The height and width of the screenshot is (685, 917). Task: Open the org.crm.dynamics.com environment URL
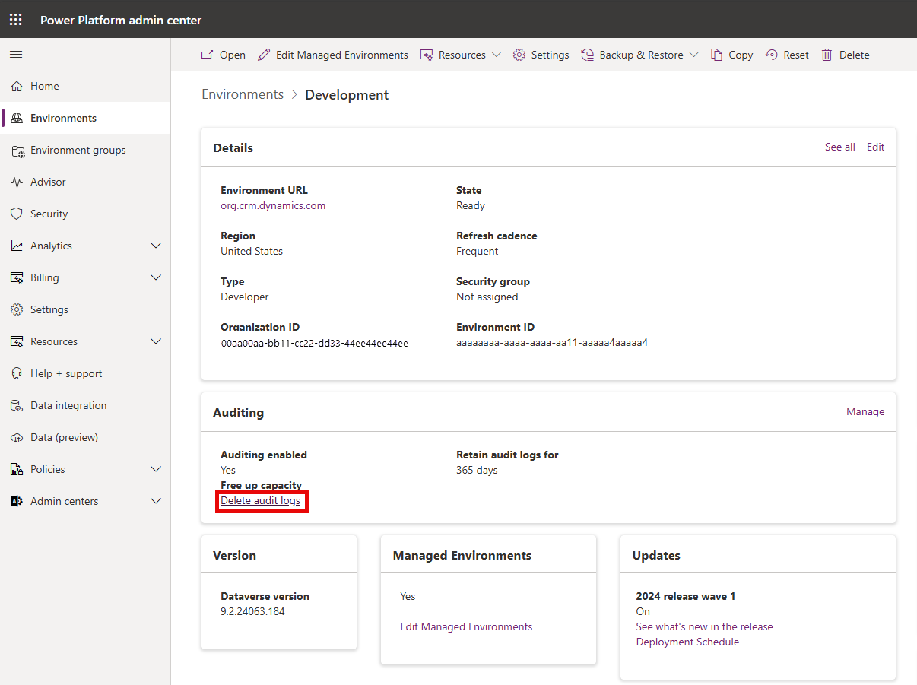click(273, 206)
